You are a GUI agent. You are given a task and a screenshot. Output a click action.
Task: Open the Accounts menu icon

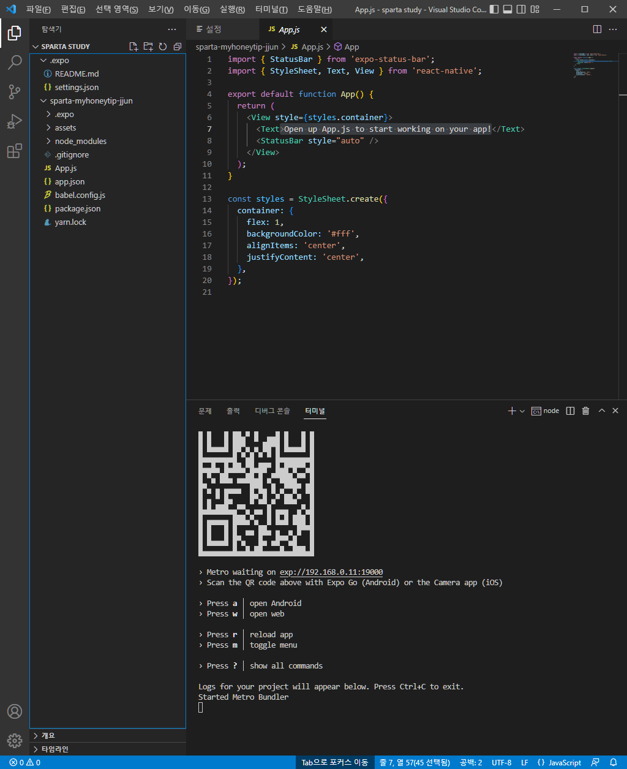tap(15, 711)
